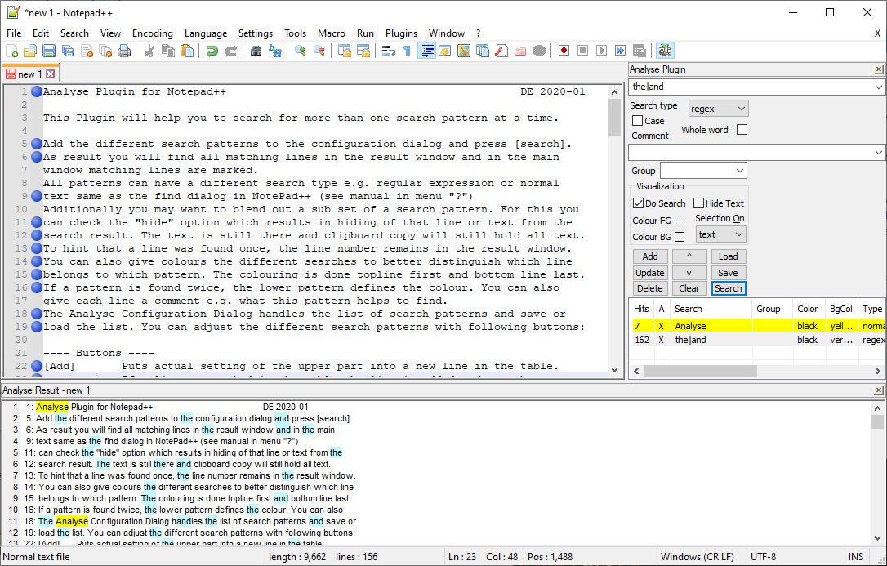The width and height of the screenshot is (887, 566).
Task: Enable the Case checkbox
Action: pyautogui.click(x=638, y=120)
